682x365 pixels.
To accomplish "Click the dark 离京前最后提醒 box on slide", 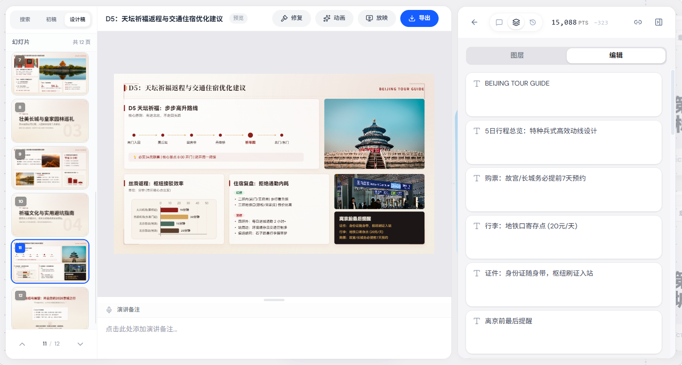I will point(379,228).
